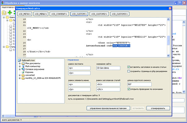Image resolution: width=187 pixels, height=123 pixels.
Task: Click the путь сохранения path text
Action: 101,99
